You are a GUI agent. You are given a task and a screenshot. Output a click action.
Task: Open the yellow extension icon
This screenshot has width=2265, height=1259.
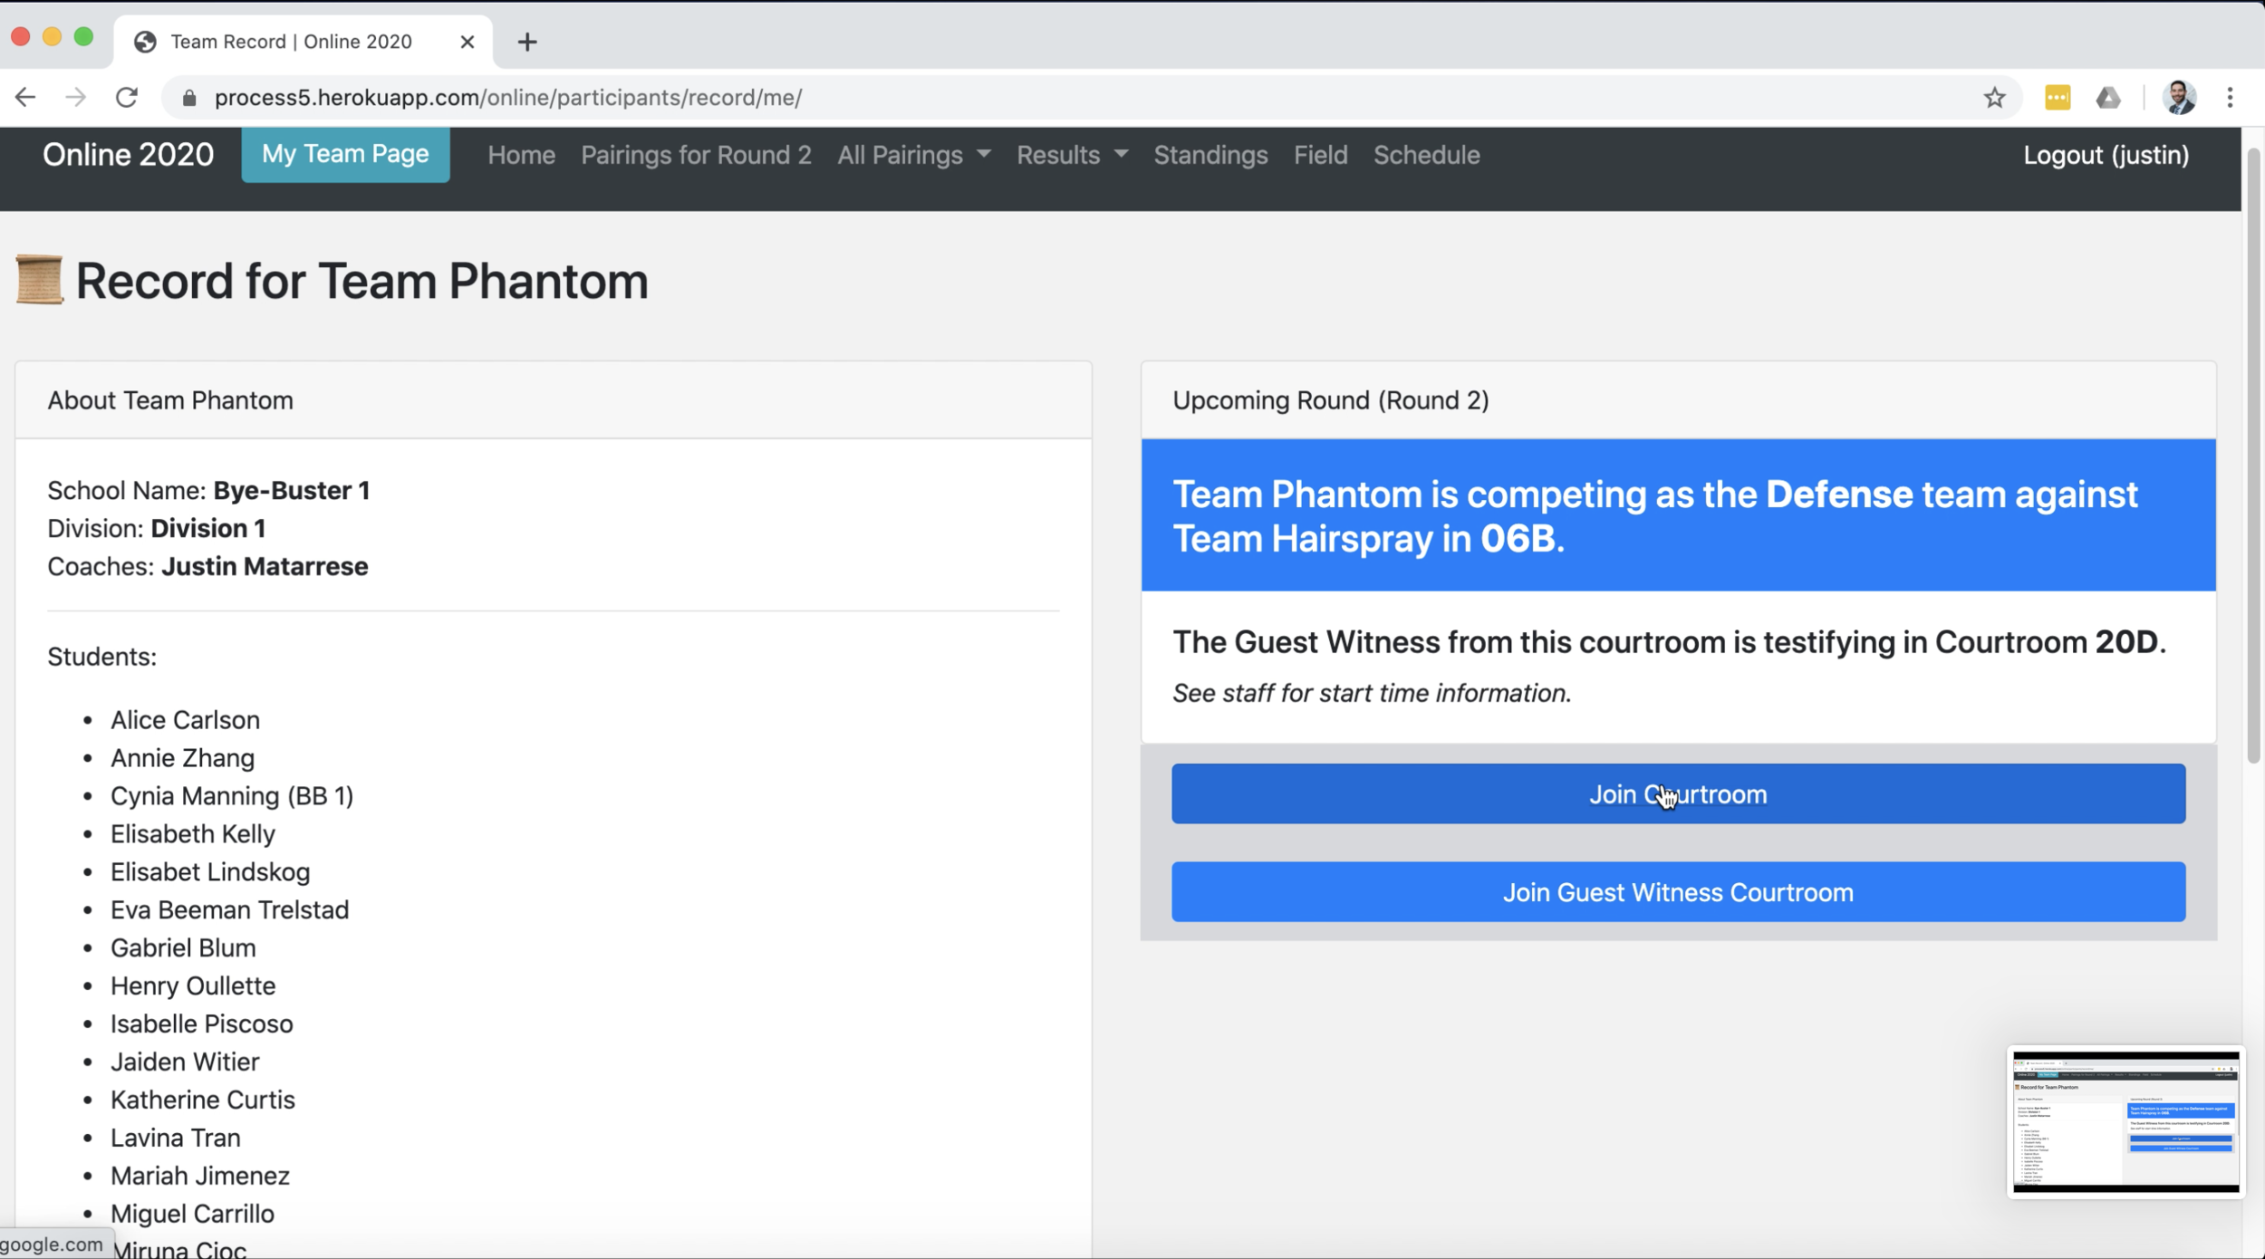tap(2058, 97)
